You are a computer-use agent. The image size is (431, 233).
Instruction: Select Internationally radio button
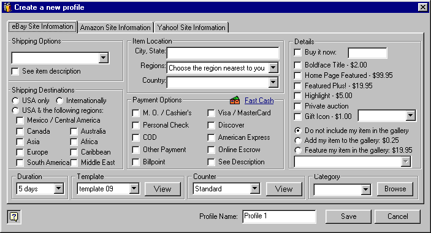(59, 101)
